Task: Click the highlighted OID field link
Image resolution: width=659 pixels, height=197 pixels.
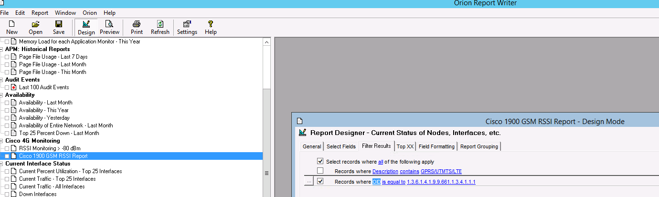Action: 376,182
